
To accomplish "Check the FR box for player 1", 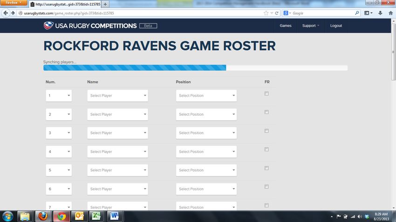I will [266, 94].
